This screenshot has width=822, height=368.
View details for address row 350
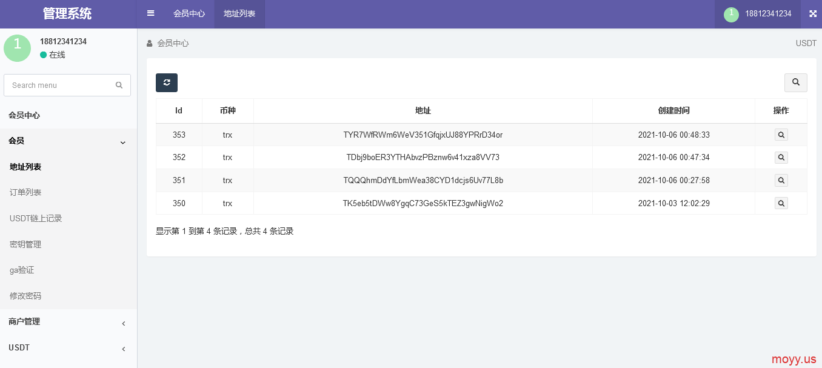(781, 203)
